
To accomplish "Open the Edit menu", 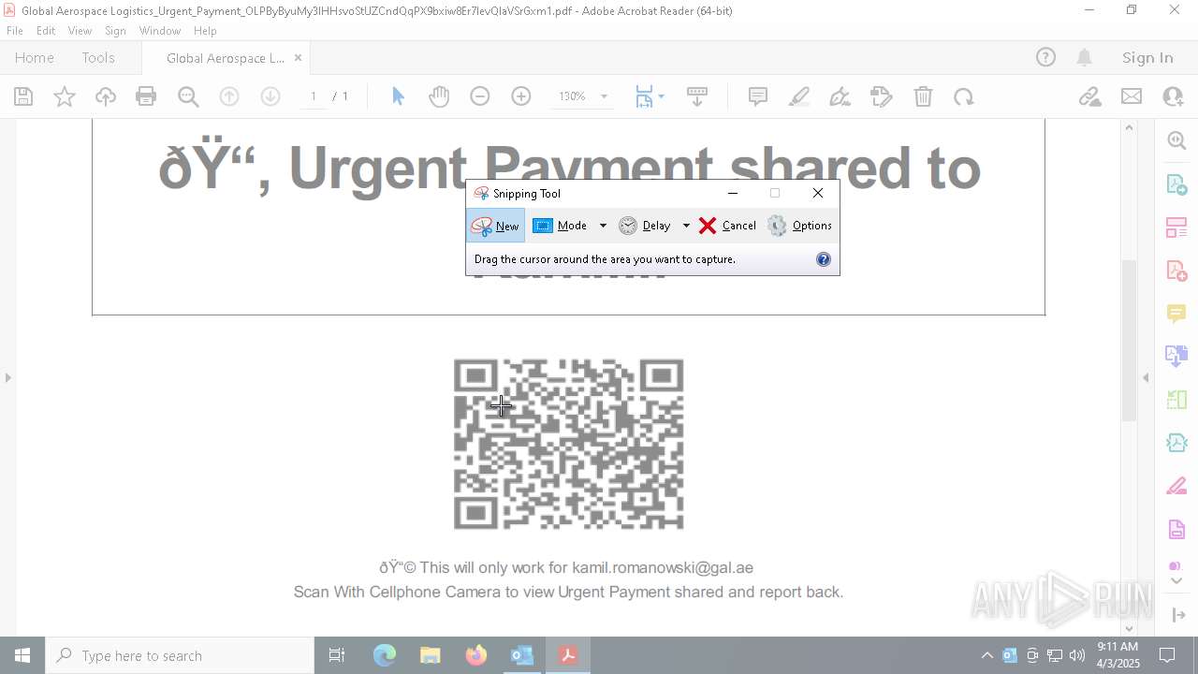I will [x=46, y=30].
